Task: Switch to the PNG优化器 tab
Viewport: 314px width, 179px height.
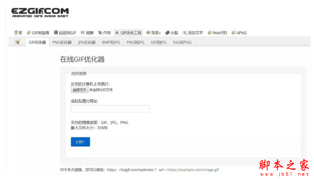Action: coord(62,42)
